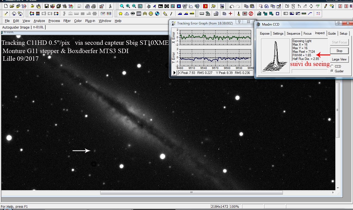Select the Autoguider Image window tab

click(x=16, y=27)
